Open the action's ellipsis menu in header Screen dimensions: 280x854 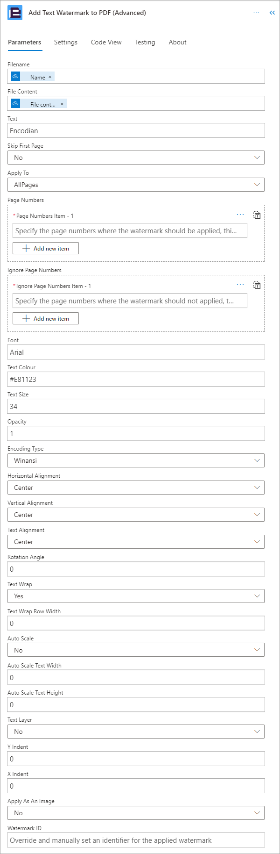click(x=256, y=13)
